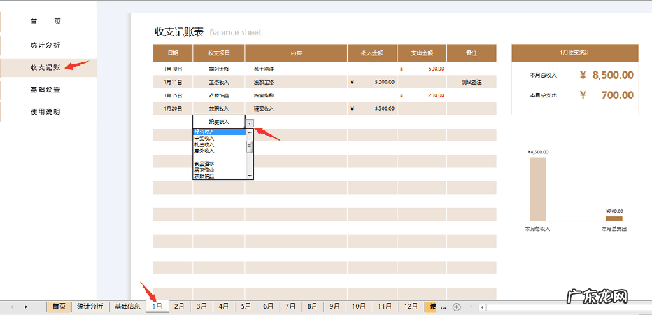Viewport: 652px width, 315px height.
Task: Select the 测试备注 remark cell
Action: coord(472,82)
